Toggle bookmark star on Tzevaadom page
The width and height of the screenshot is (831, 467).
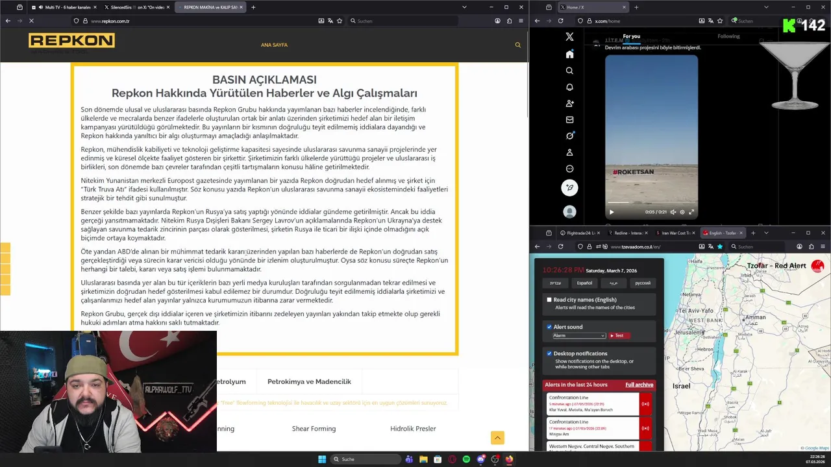tap(720, 246)
